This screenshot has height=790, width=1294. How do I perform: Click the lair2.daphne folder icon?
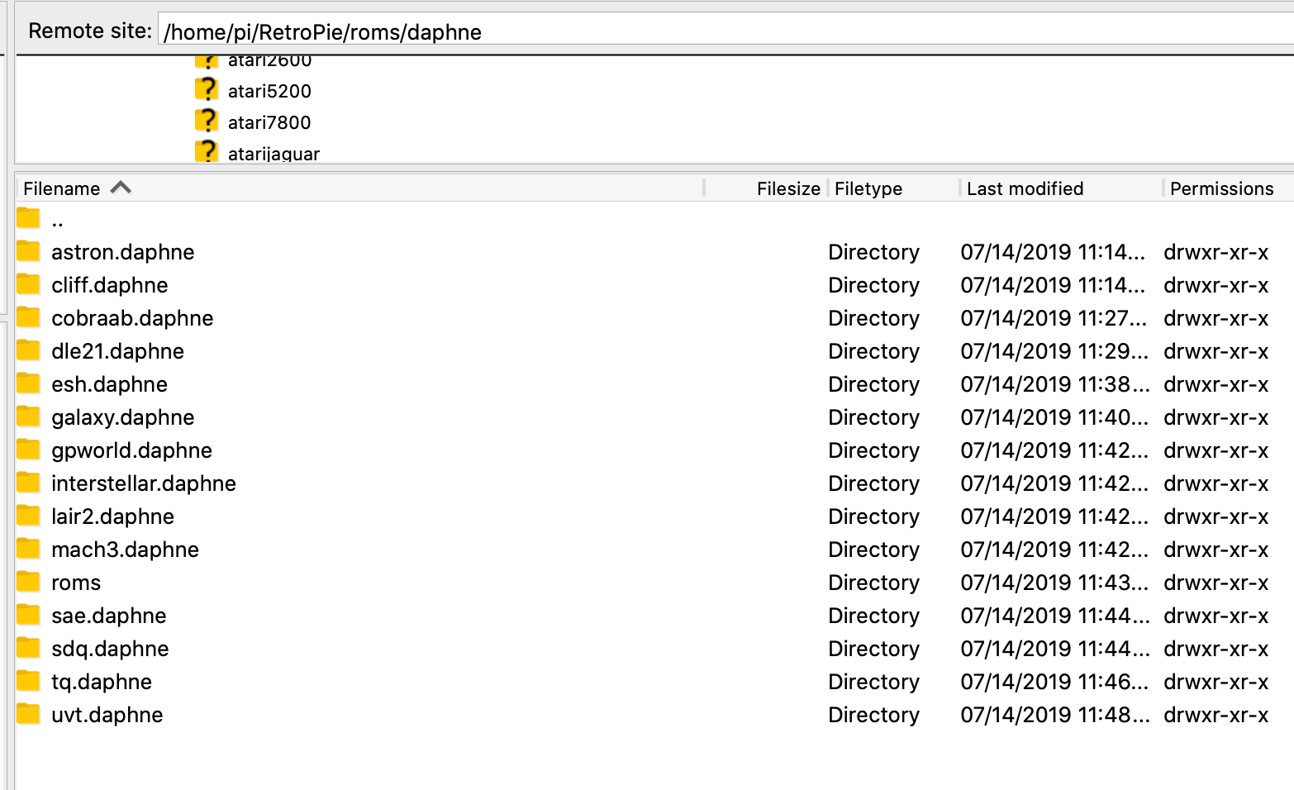click(28, 516)
